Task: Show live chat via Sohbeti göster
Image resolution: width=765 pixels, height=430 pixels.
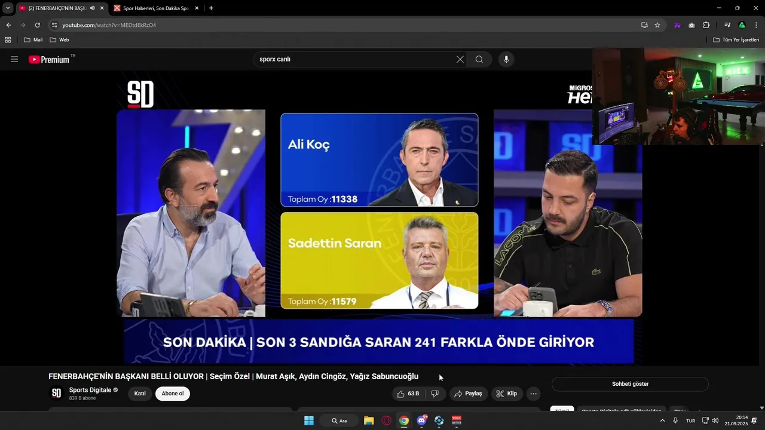Action: point(630,384)
